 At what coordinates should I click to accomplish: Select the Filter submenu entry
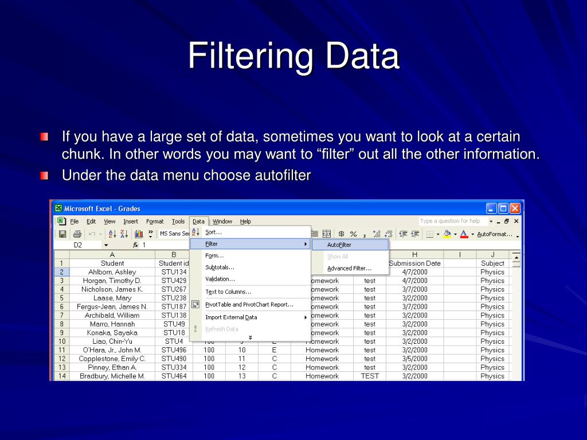pyautogui.click(x=251, y=244)
